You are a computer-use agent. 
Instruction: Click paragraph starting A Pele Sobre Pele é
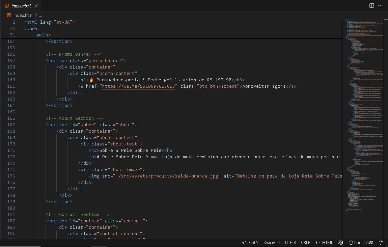tap(218, 157)
